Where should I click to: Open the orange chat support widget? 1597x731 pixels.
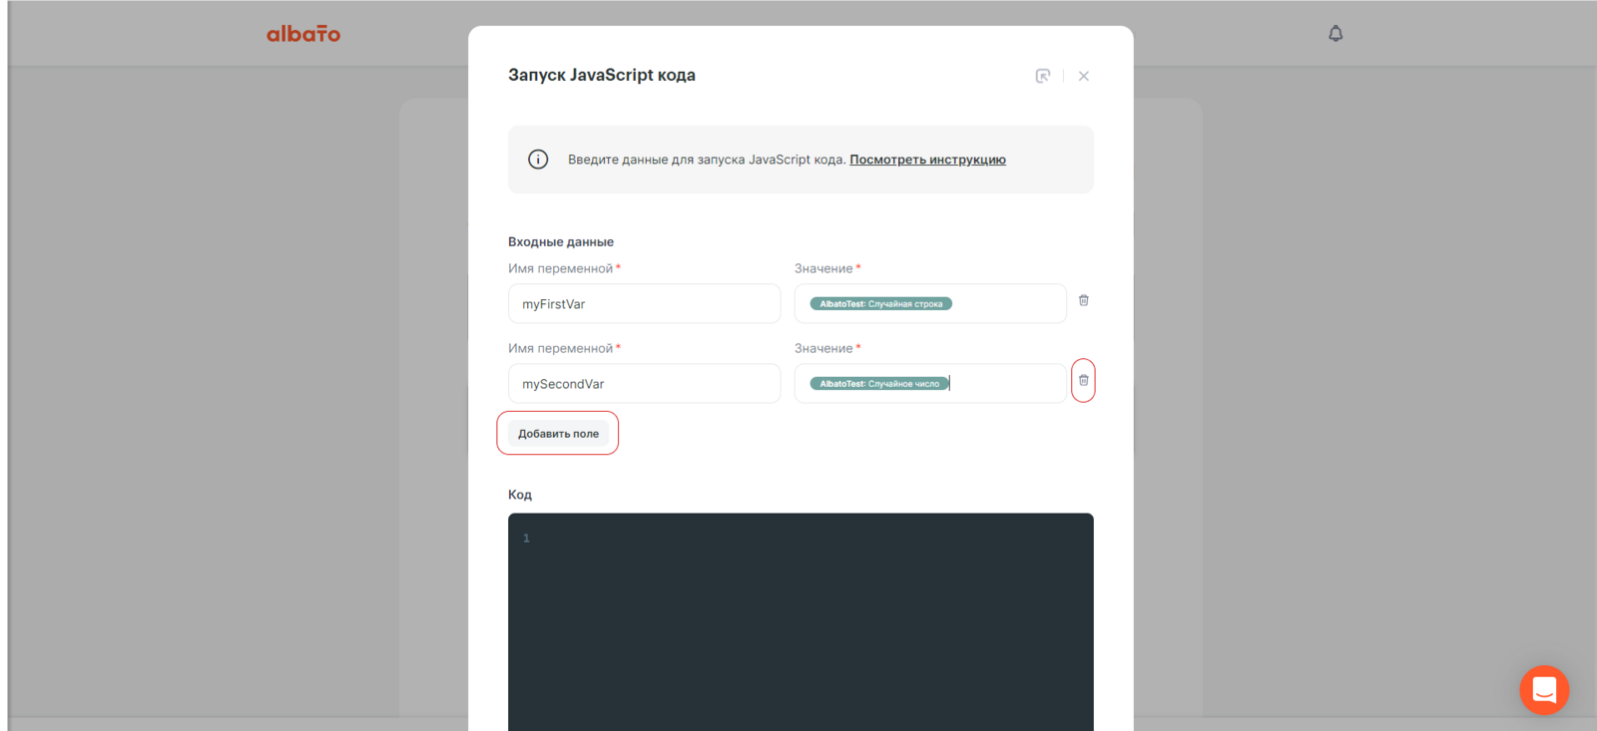point(1544,689)
